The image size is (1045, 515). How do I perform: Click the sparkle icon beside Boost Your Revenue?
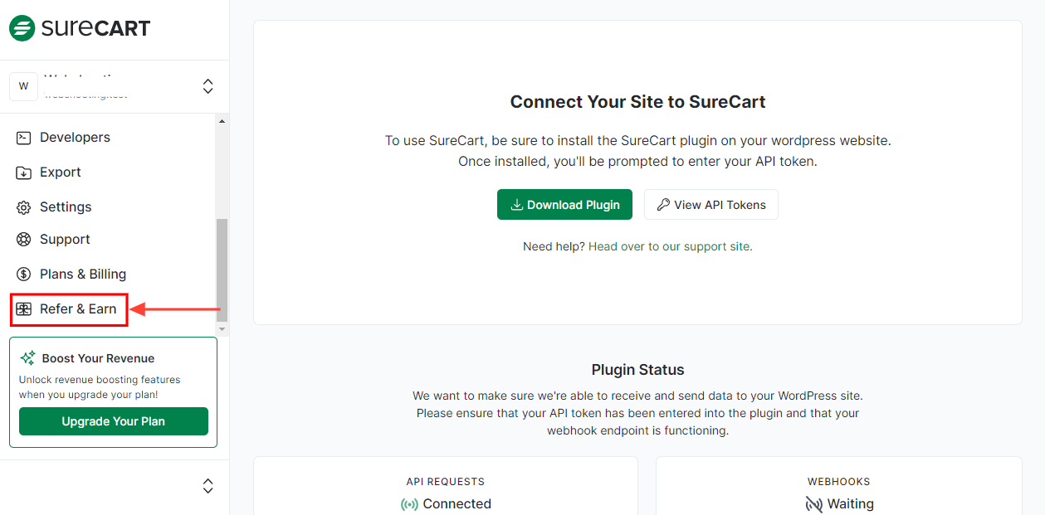point(27,358)
